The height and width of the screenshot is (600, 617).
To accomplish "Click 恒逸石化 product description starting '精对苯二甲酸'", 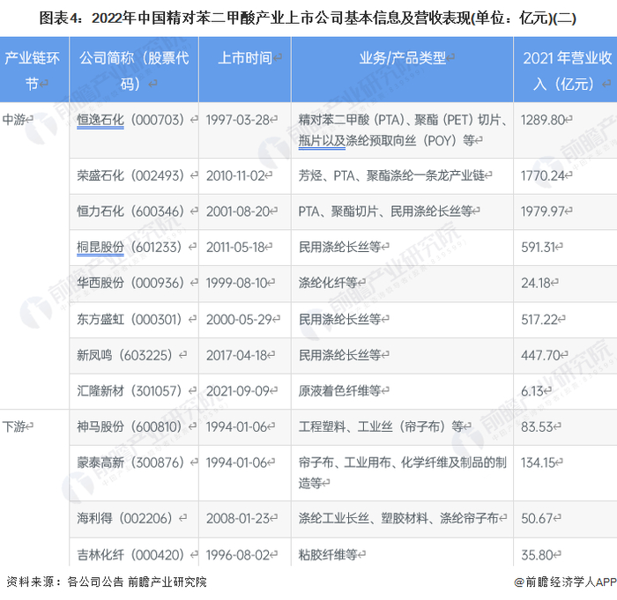I will pyautogui.click(x=402, y=130).
